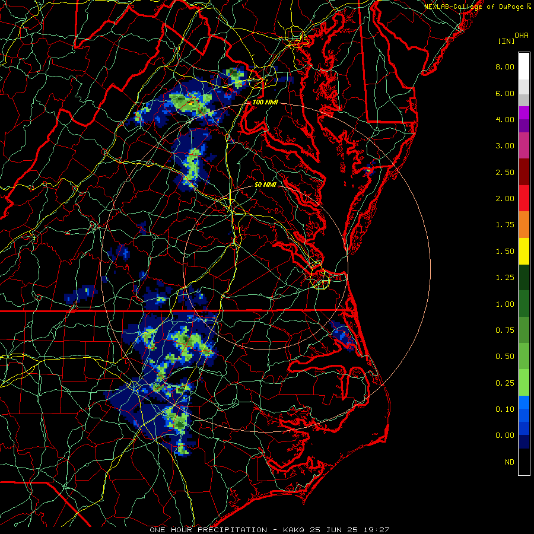
Task: Click the 6.00 scale label
Action: pos(505,93)
